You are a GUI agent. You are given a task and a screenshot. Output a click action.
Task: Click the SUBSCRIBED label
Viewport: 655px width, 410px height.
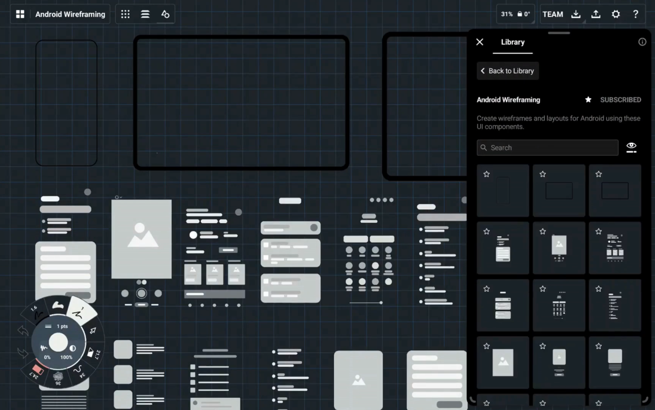pos(621,100)
